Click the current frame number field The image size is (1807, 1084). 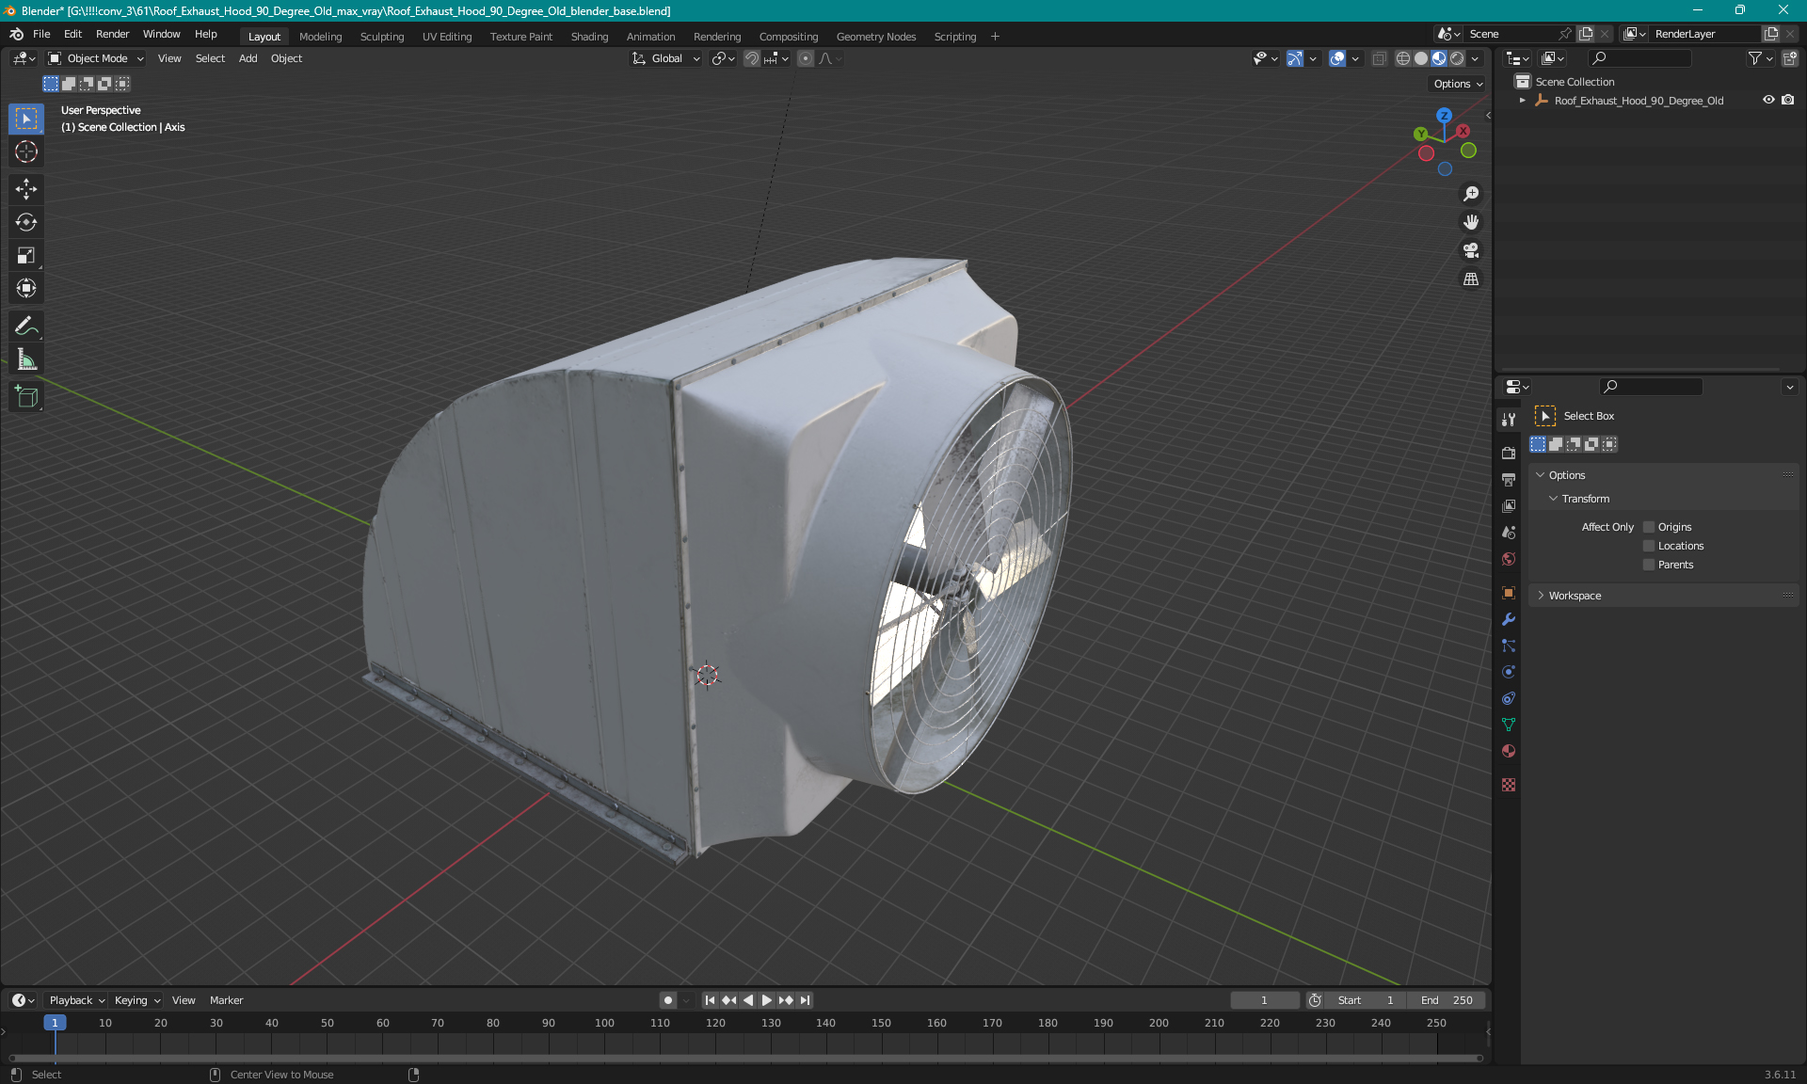pyautogui.click(x=1264, y=1000)
